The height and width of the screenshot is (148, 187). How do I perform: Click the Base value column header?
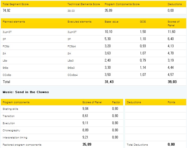tap(112, 22)
